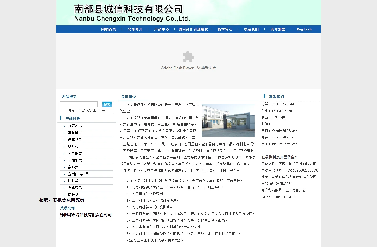Open the 公司简介 navigation item

135,29
